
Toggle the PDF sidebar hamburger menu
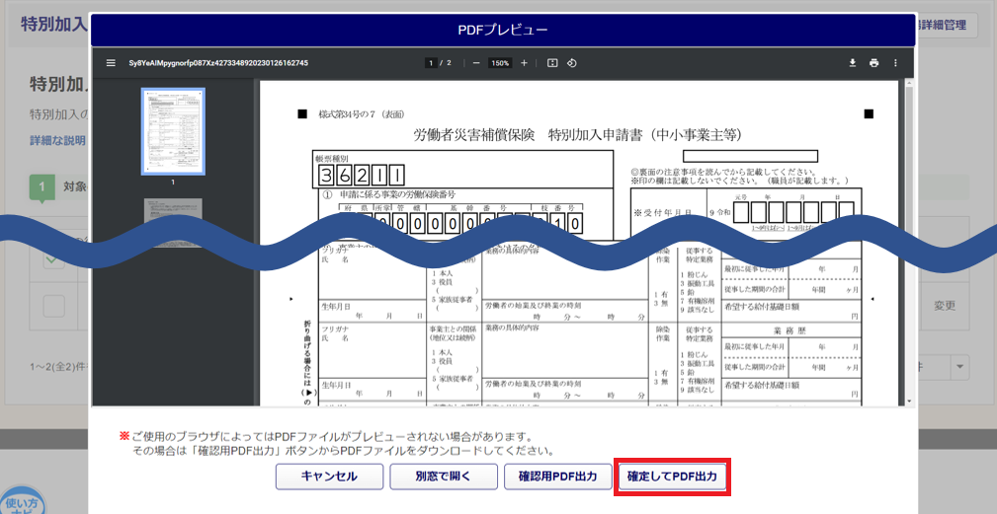(111, 63)
